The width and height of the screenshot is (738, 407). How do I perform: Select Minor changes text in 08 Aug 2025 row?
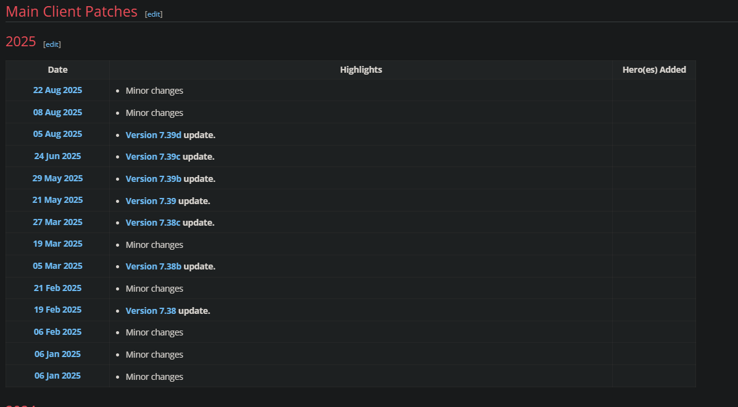pyautogui.click(x=154, y=113)
